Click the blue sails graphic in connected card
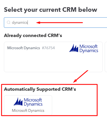 click(74, 48)
